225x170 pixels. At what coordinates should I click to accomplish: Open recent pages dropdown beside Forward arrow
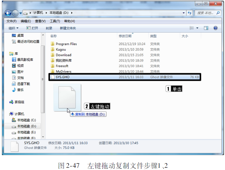[21, 13]
